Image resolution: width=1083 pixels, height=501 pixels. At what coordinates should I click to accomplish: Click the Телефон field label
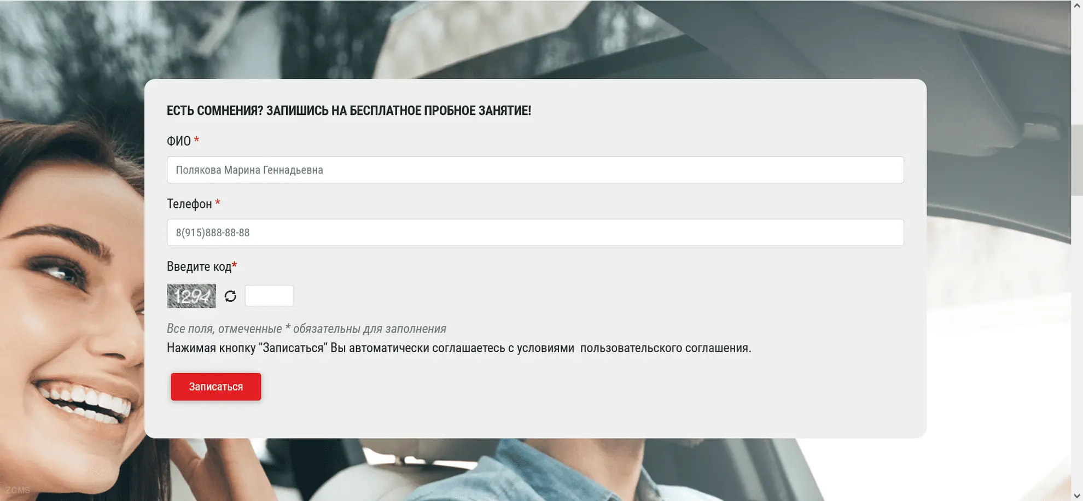click(189, 204)
